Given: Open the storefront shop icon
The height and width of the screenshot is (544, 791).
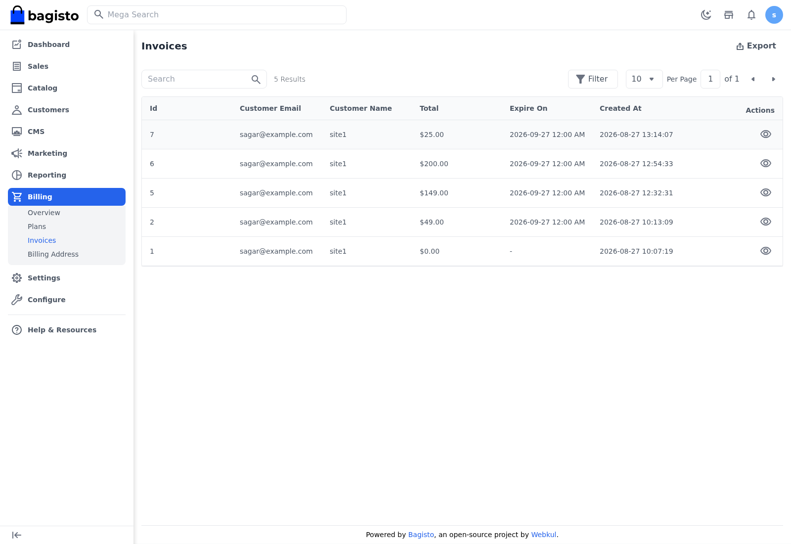Looking at the screenshot, I should [x=729, y=15].
